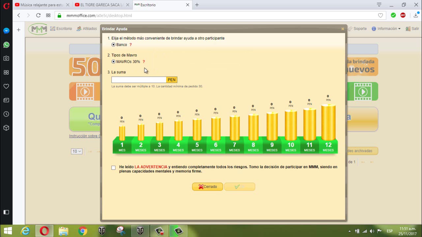Open a new browser tab
The height and width of the screenshot is (237, 422).
click(197, 5)
